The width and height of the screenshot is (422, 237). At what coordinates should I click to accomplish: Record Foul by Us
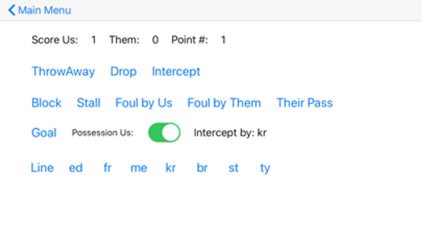(144, 103)
